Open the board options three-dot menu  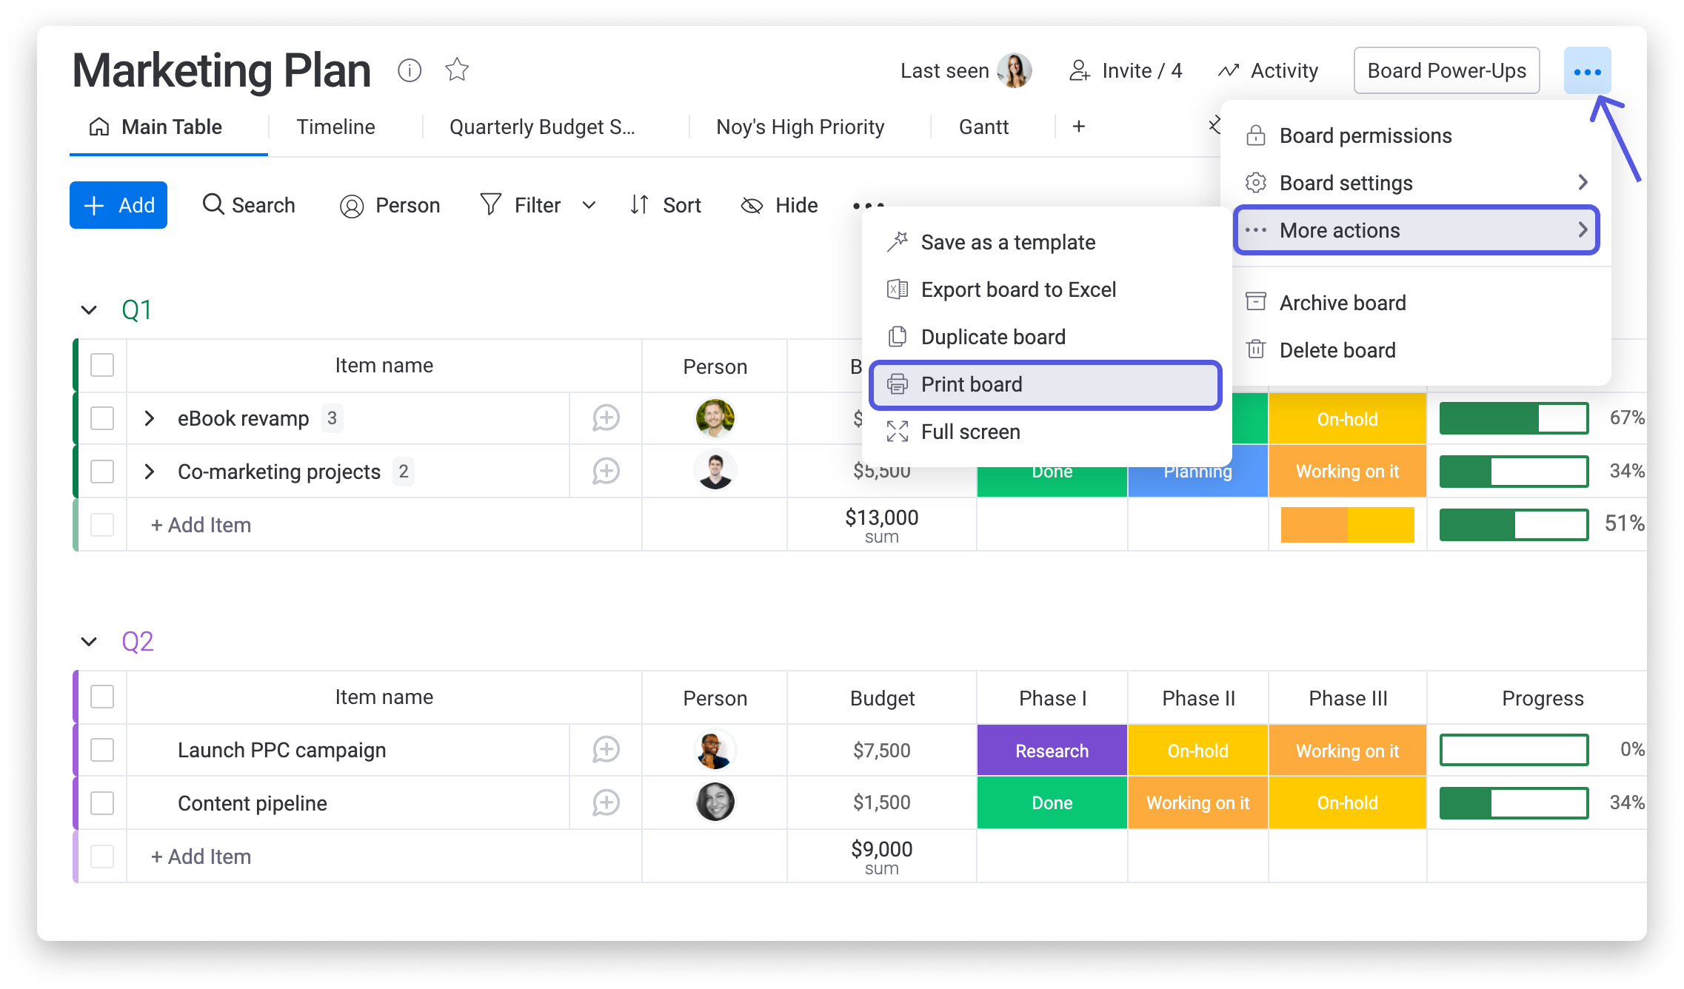[x=1587, y=71]
